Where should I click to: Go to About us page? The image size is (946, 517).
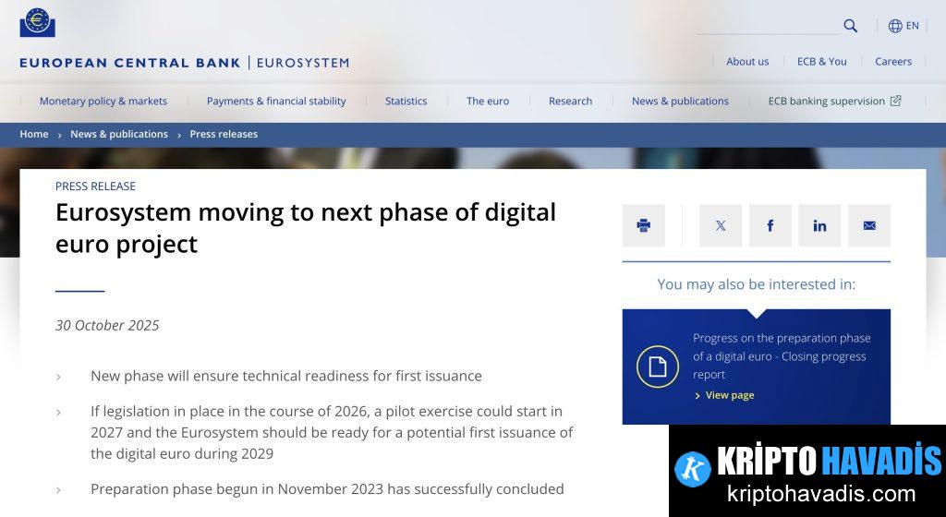coord(747,62)
